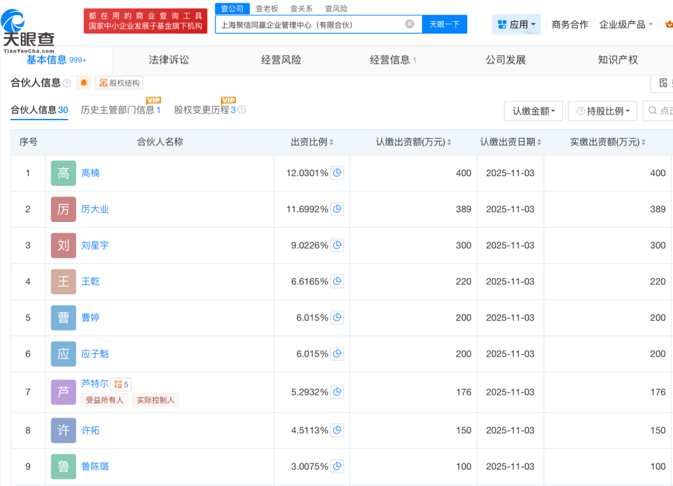
Task: Click the company name search input field
Action: [x=309, y=24]
